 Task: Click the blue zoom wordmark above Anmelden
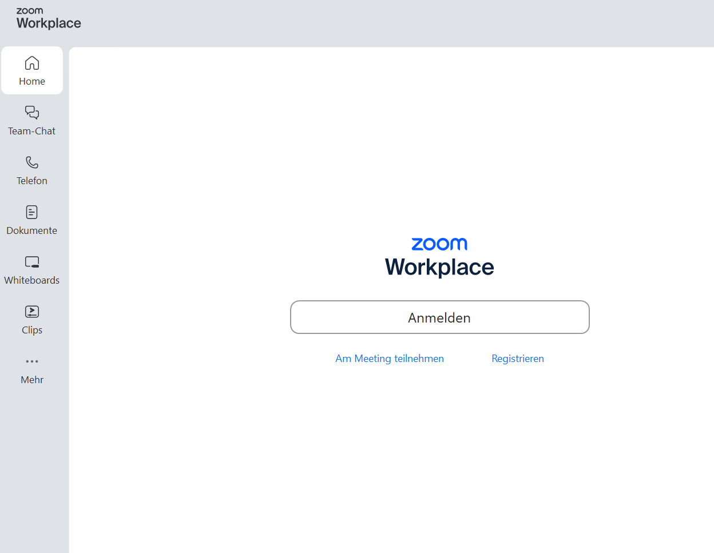[x=439, y=244]
